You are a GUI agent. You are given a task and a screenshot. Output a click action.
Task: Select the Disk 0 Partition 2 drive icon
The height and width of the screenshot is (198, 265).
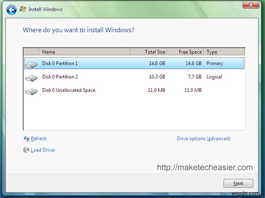click(32, 78)
